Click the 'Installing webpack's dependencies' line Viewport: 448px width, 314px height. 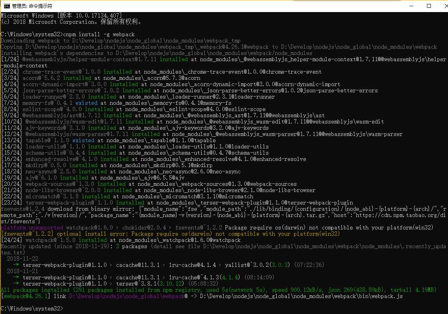pos(157,53)
